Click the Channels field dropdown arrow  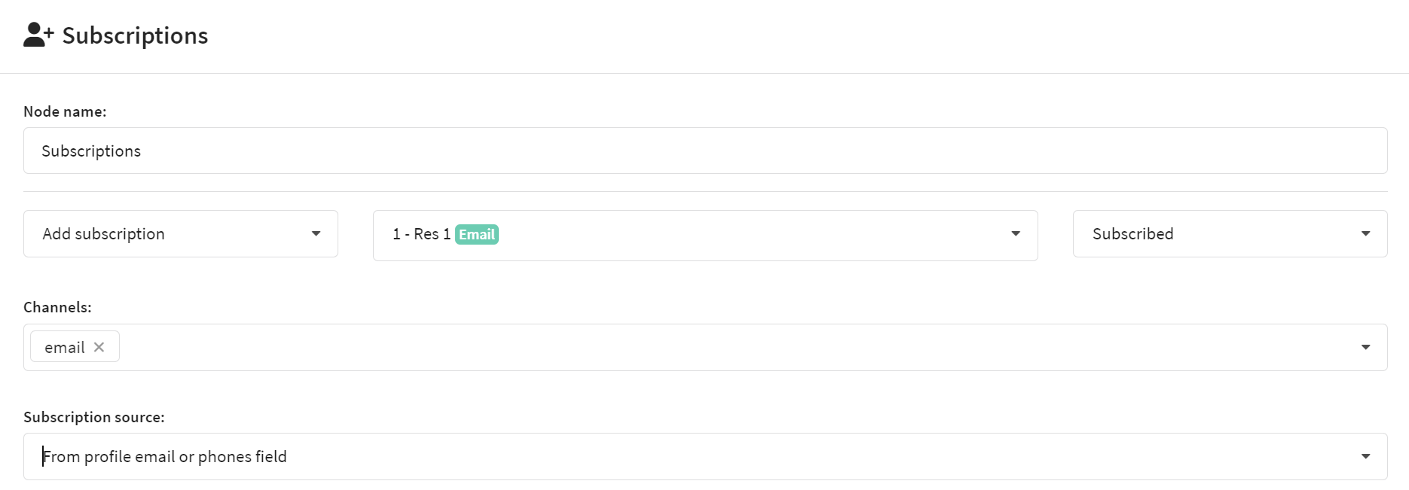pyautogui.click(x=1365, y=347)
